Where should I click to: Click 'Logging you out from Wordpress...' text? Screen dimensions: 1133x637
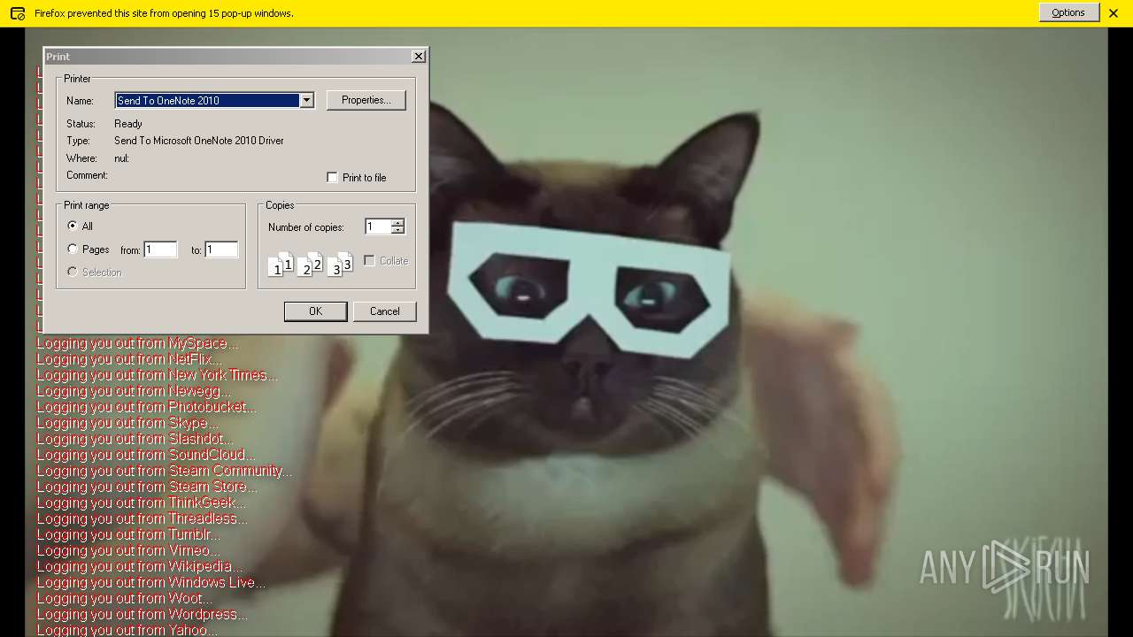pos(142,614)
